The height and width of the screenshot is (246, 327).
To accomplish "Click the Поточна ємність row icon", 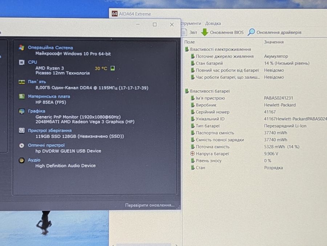I will (x=193, y=147).
